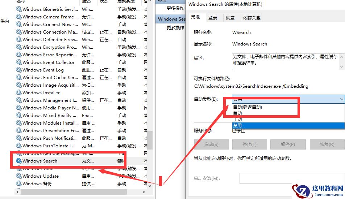Viewport: 345px width, 199px height.
Task: Click WSearch service name value
Action: (x=241, y=33)
